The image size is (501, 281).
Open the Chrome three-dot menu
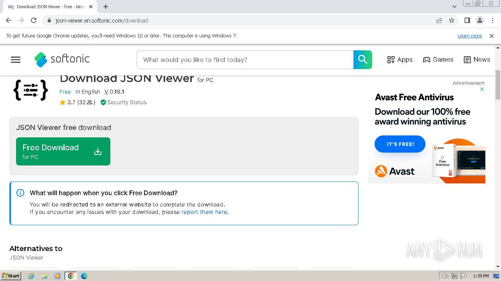click(x=493, y=21)
